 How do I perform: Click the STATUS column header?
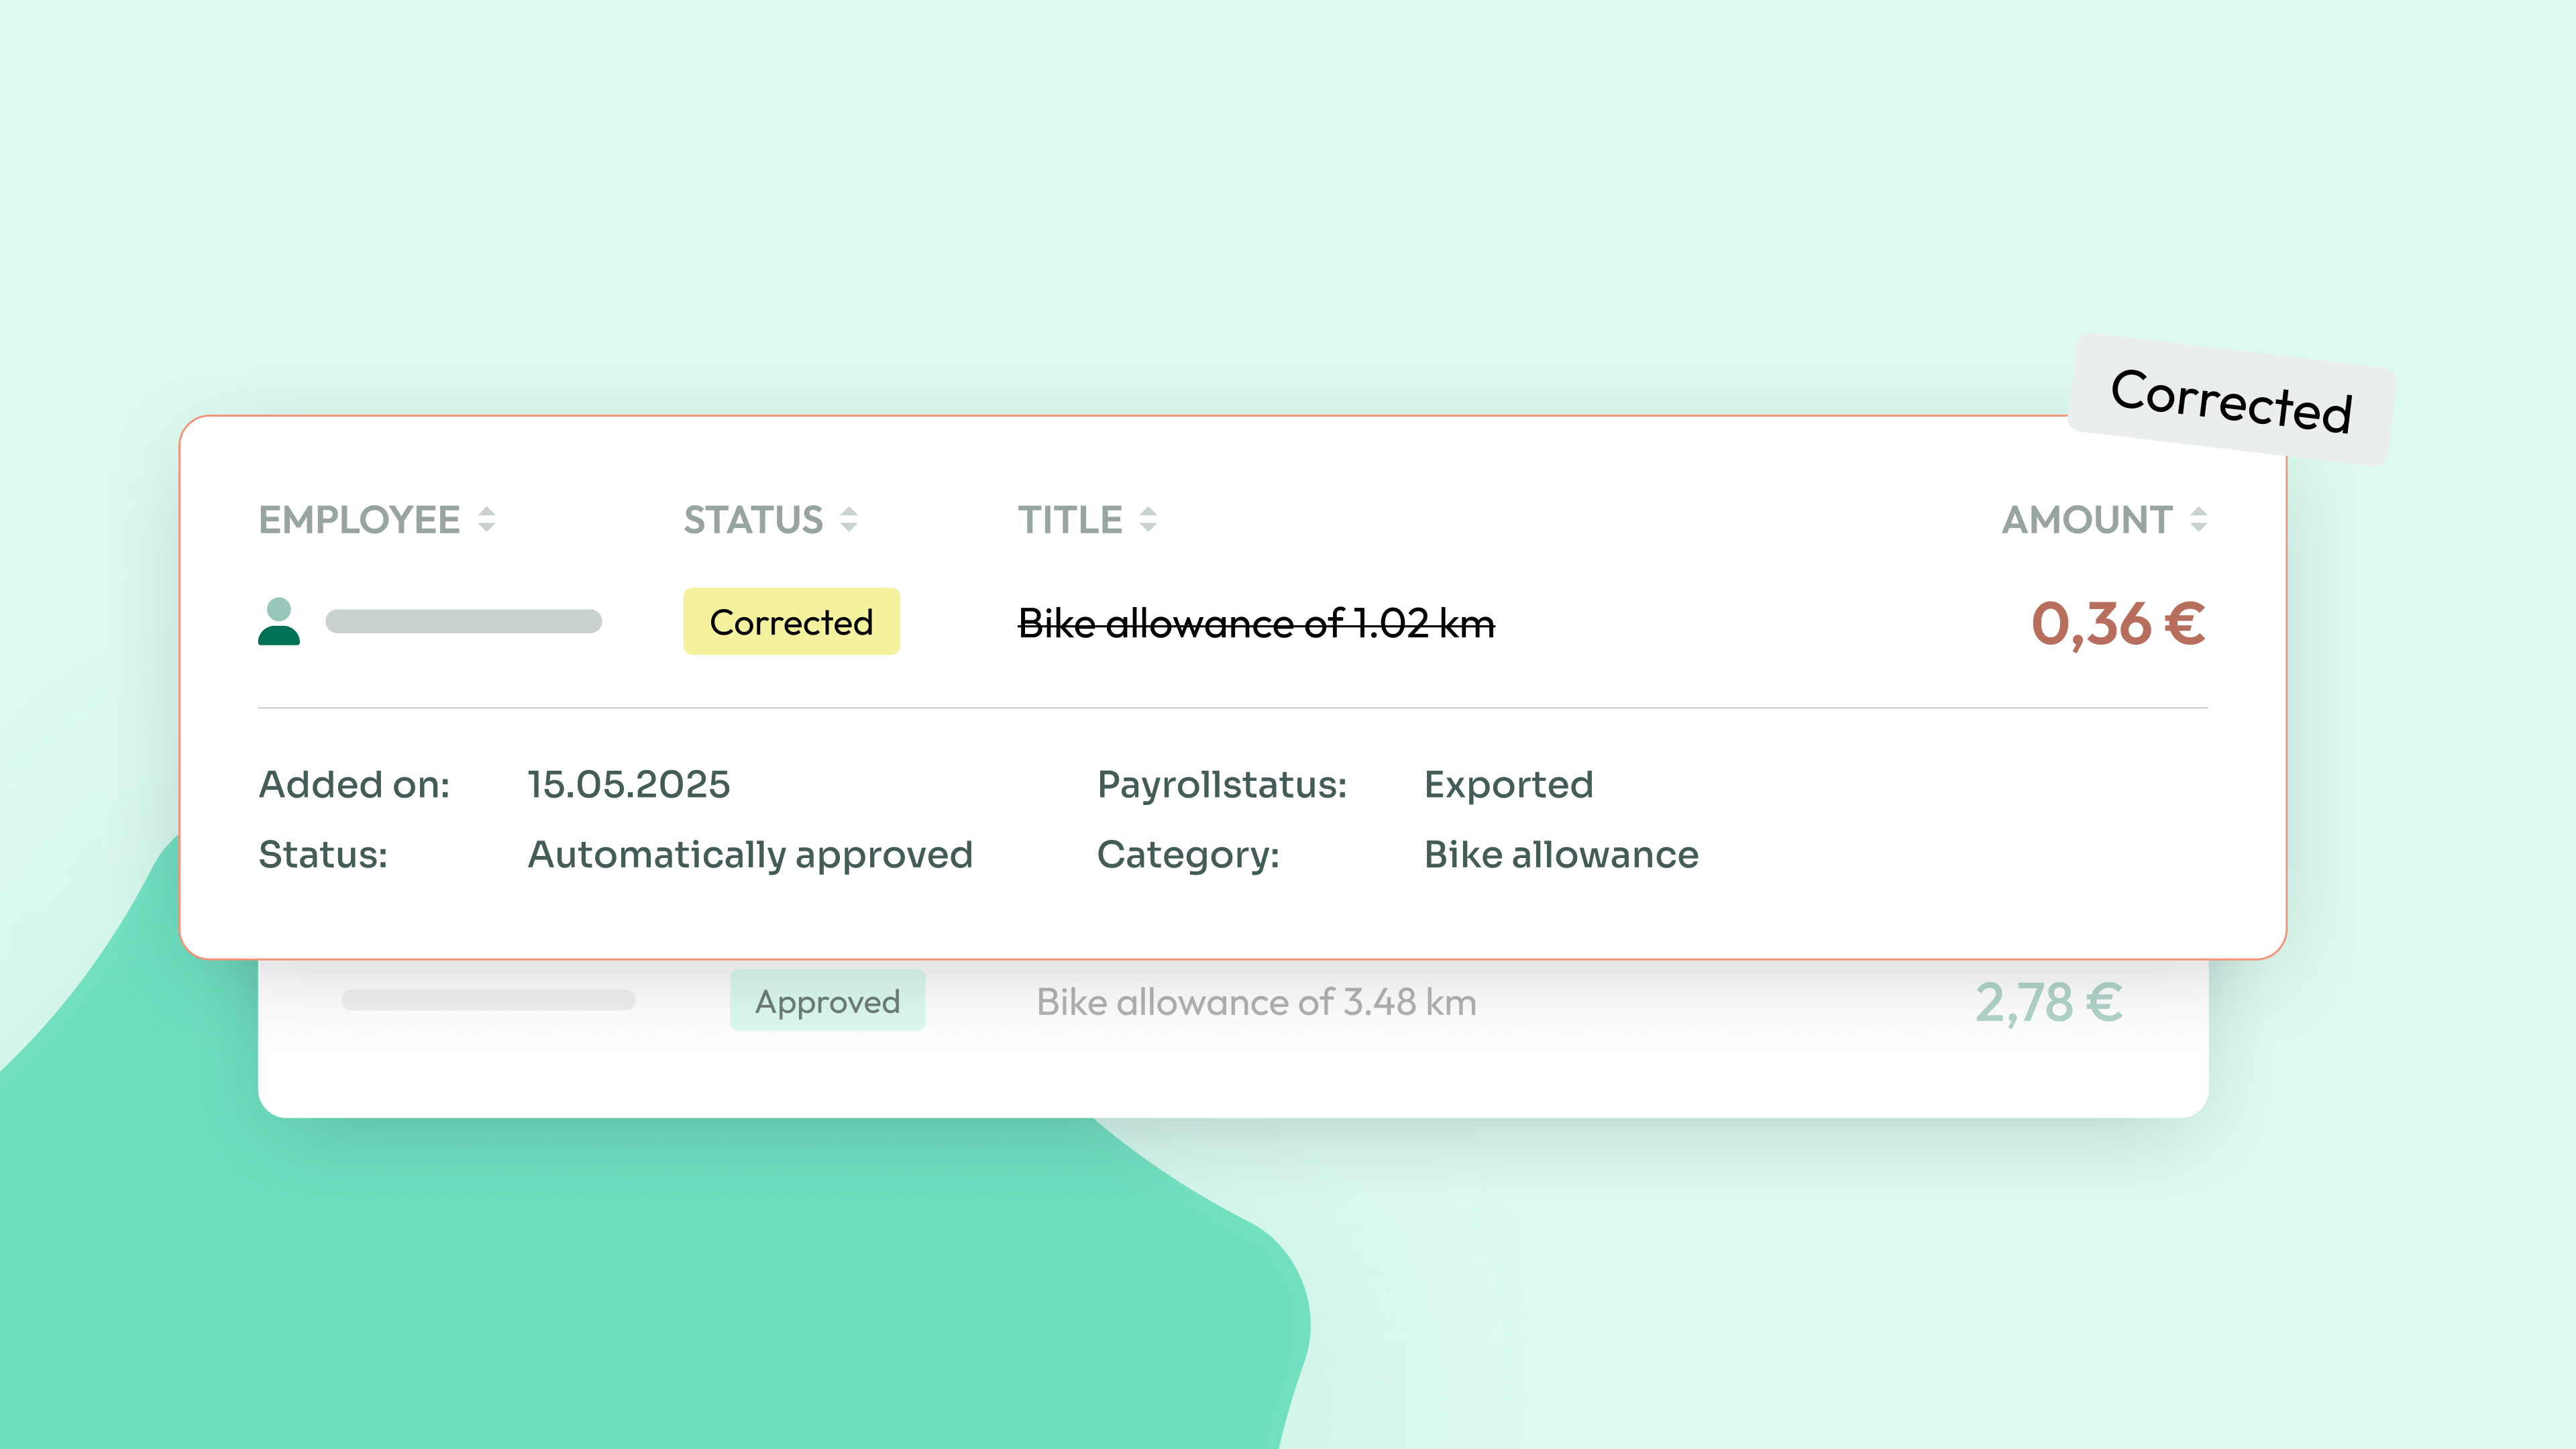[x=753, y=520]
